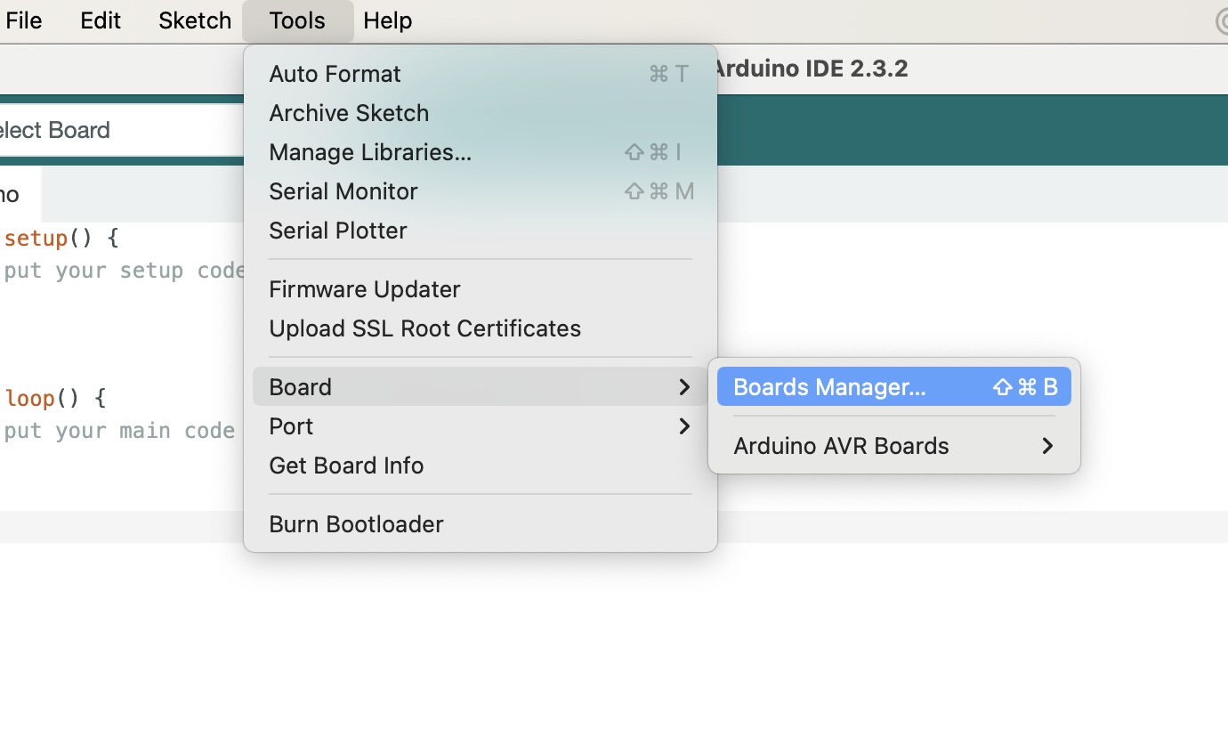Launch the Serial Plotter

click(x=481, y=231)
